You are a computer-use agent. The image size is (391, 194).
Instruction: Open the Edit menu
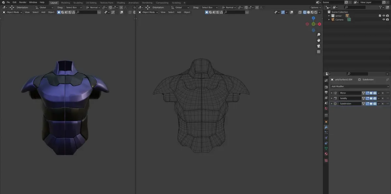coord(14,2)
